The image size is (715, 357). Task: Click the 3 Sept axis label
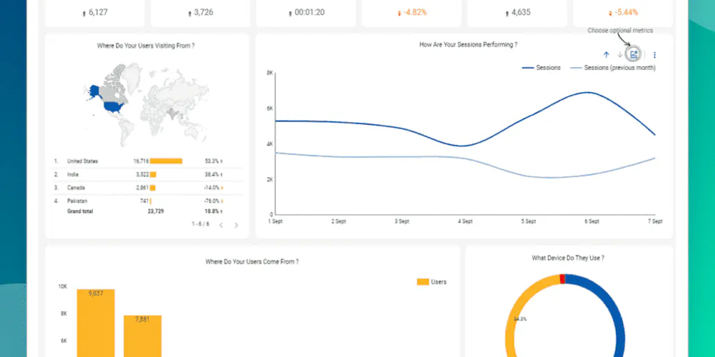[x=401, y=221]
